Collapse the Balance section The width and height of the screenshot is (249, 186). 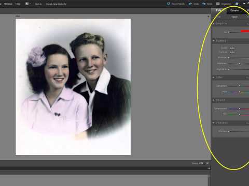(x=214, y=100)
